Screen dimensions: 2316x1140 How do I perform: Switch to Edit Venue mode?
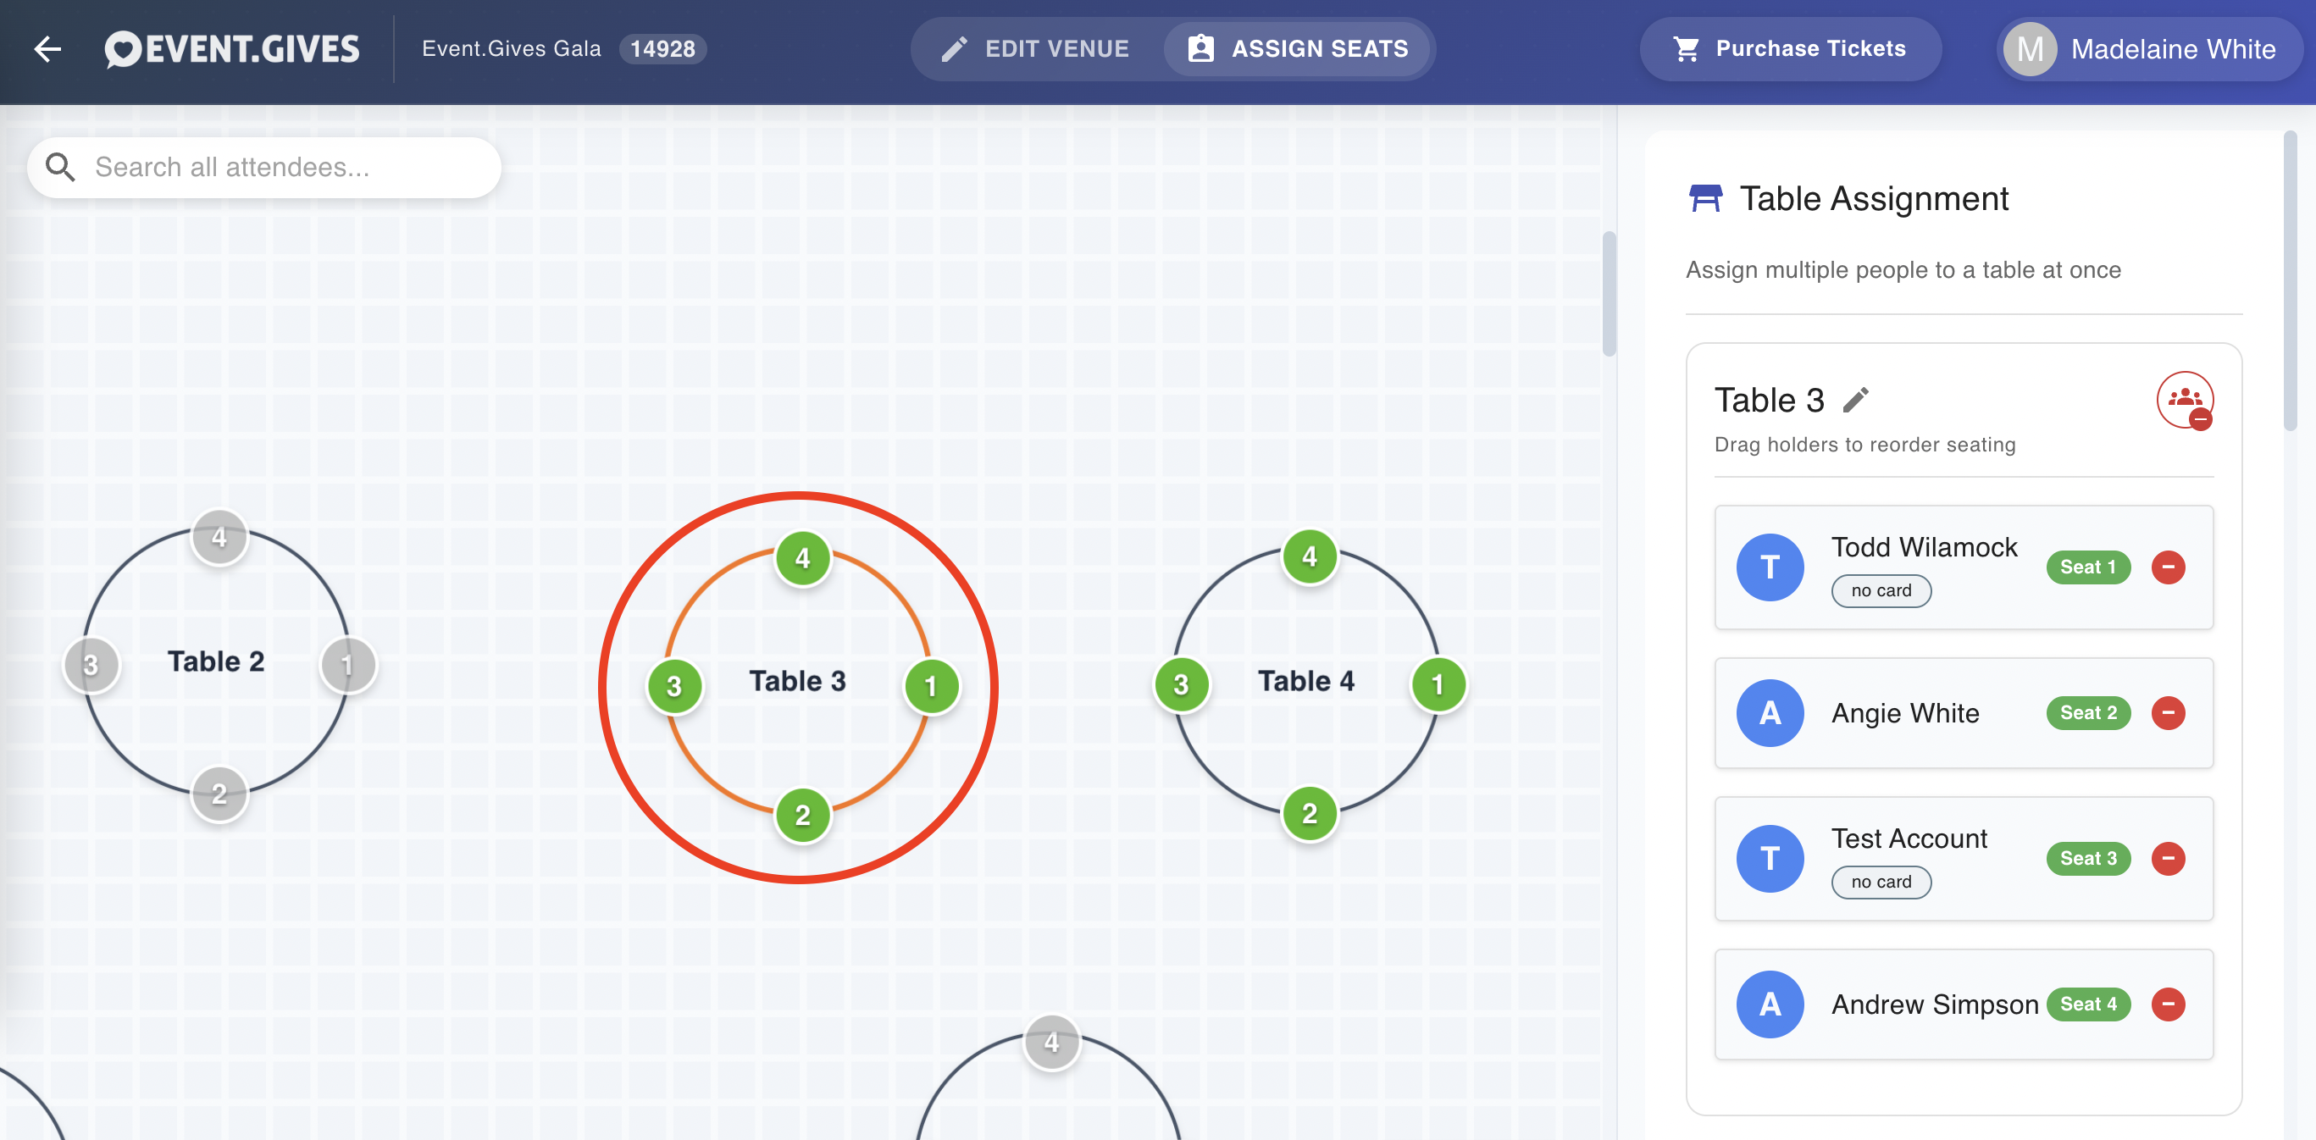click(1035, 48)
